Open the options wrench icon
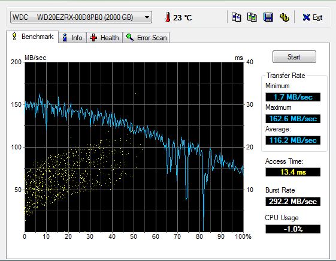 (x=284, y=17)
